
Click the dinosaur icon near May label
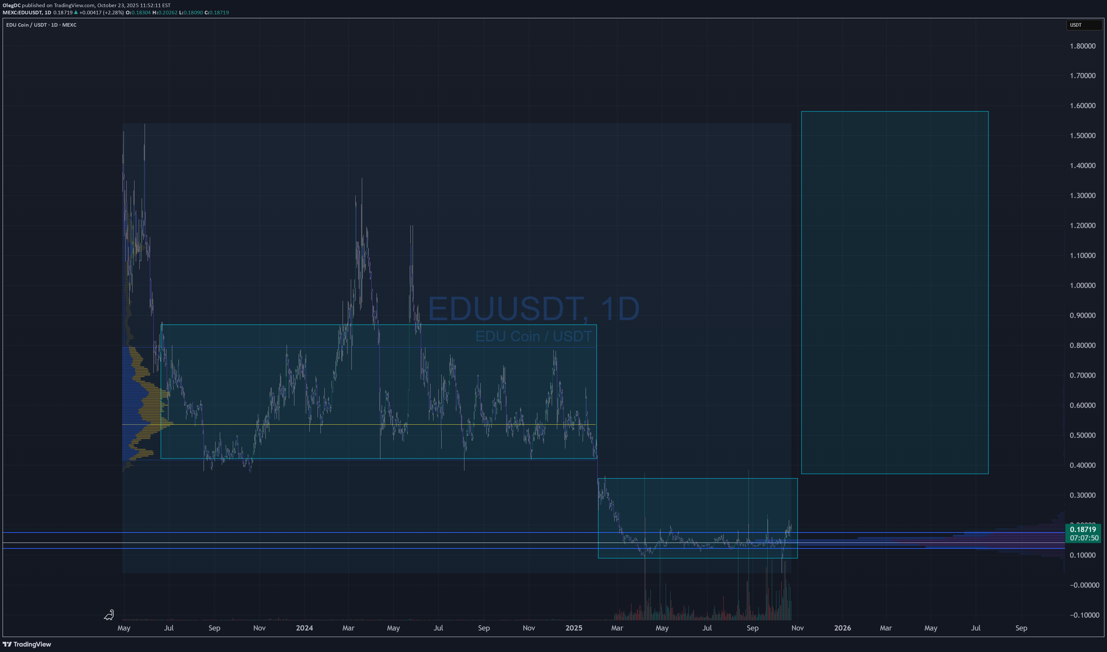click(109, 615)
